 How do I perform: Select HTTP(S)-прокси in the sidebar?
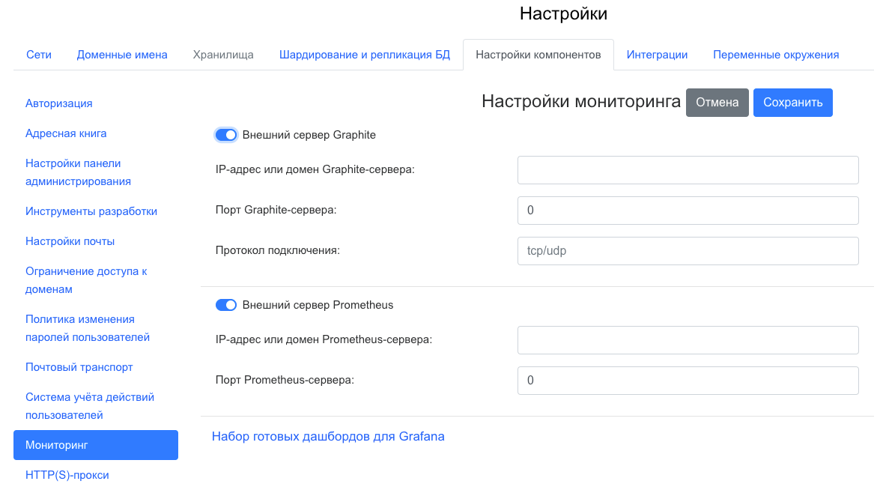pyautogui.click(x=67, y=475)
